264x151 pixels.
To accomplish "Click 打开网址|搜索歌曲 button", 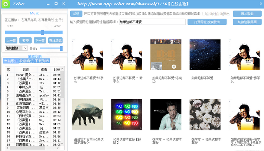I will [x=207, y=22].
